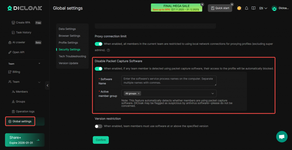The width and height of the screenshot is (292, 150).
Task: Open the Active member group dropdown
Action: pyautogui.click(x=212, y=94)
